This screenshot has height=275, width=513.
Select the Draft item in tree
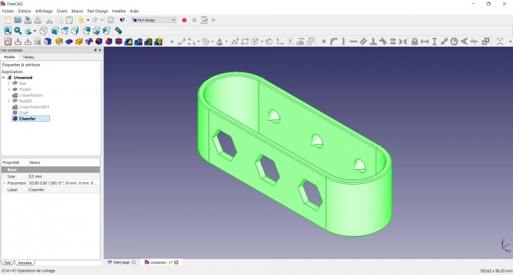pos(24,113)
